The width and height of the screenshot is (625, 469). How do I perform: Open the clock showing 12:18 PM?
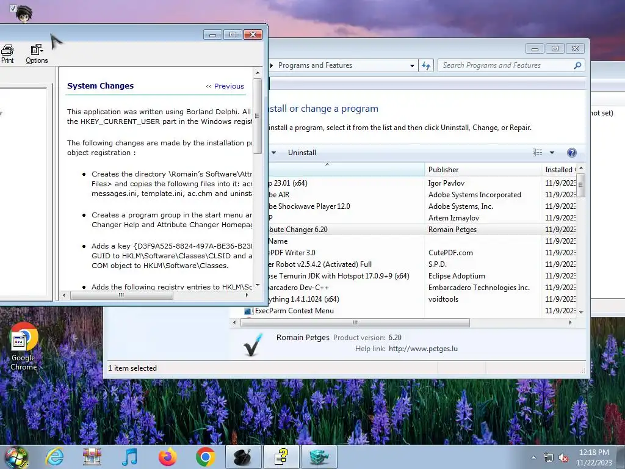coord(594,457)
